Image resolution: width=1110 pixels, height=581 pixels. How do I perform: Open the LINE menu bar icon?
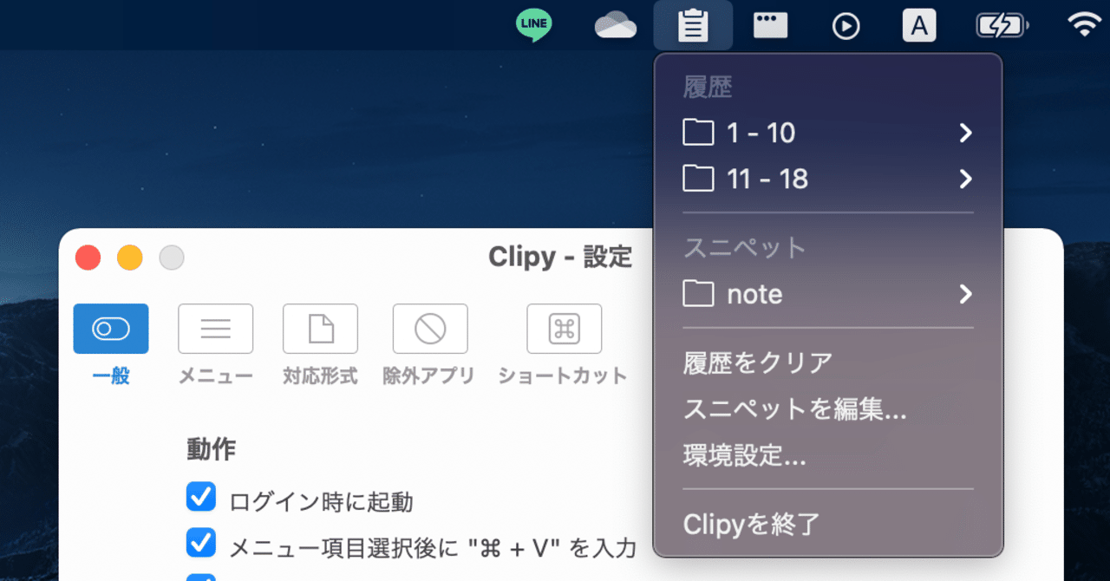[533, 25]
